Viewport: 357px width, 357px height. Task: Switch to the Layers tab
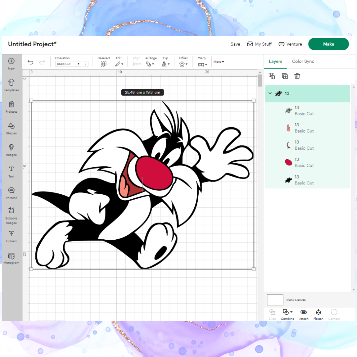pos(275,61)
